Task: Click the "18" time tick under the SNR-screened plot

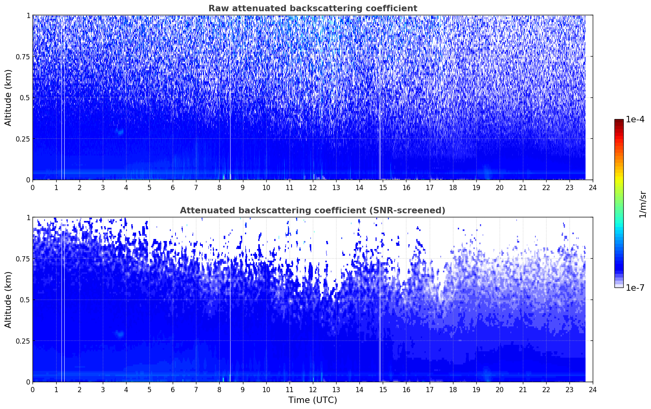Action: (x=453, y=389)
